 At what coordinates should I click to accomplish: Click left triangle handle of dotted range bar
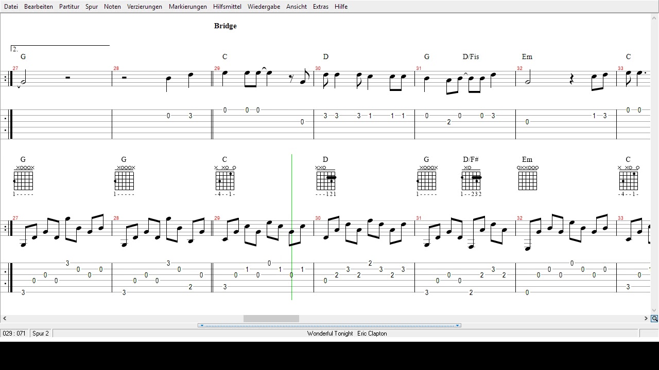pos(202,325)
